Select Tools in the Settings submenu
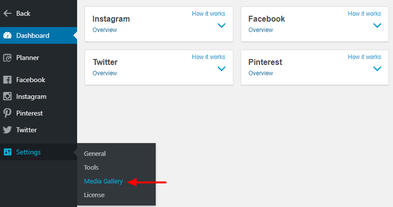Viewport: 393px width, 207px height. (x=91, y=167)
